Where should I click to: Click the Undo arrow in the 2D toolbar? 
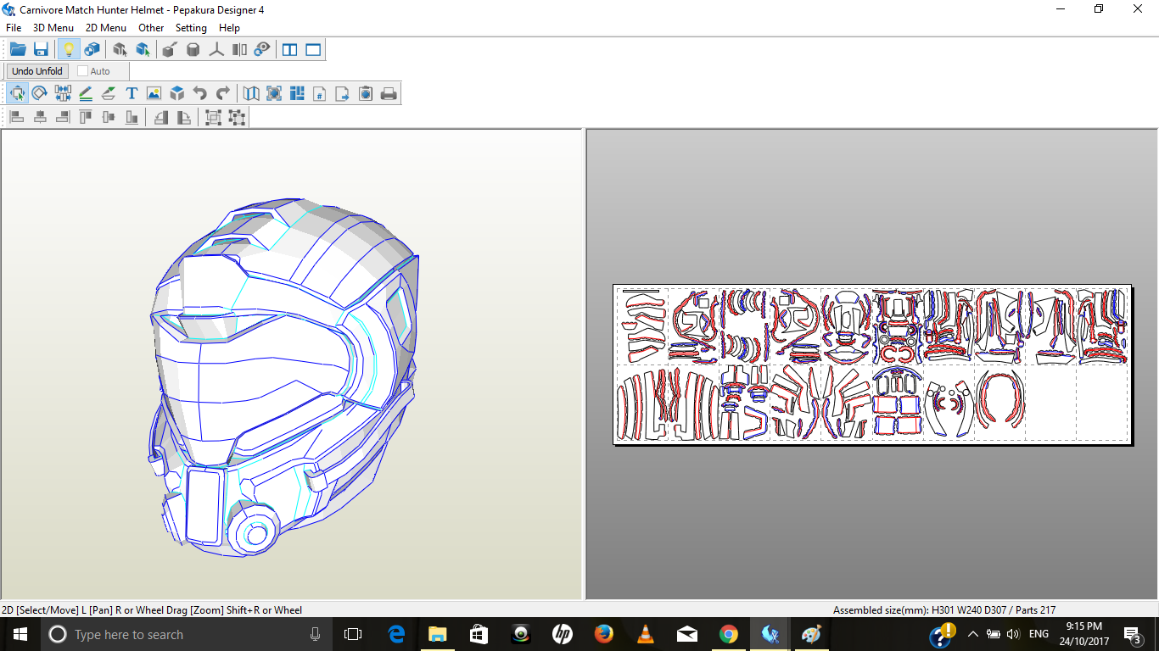[199, 93]
